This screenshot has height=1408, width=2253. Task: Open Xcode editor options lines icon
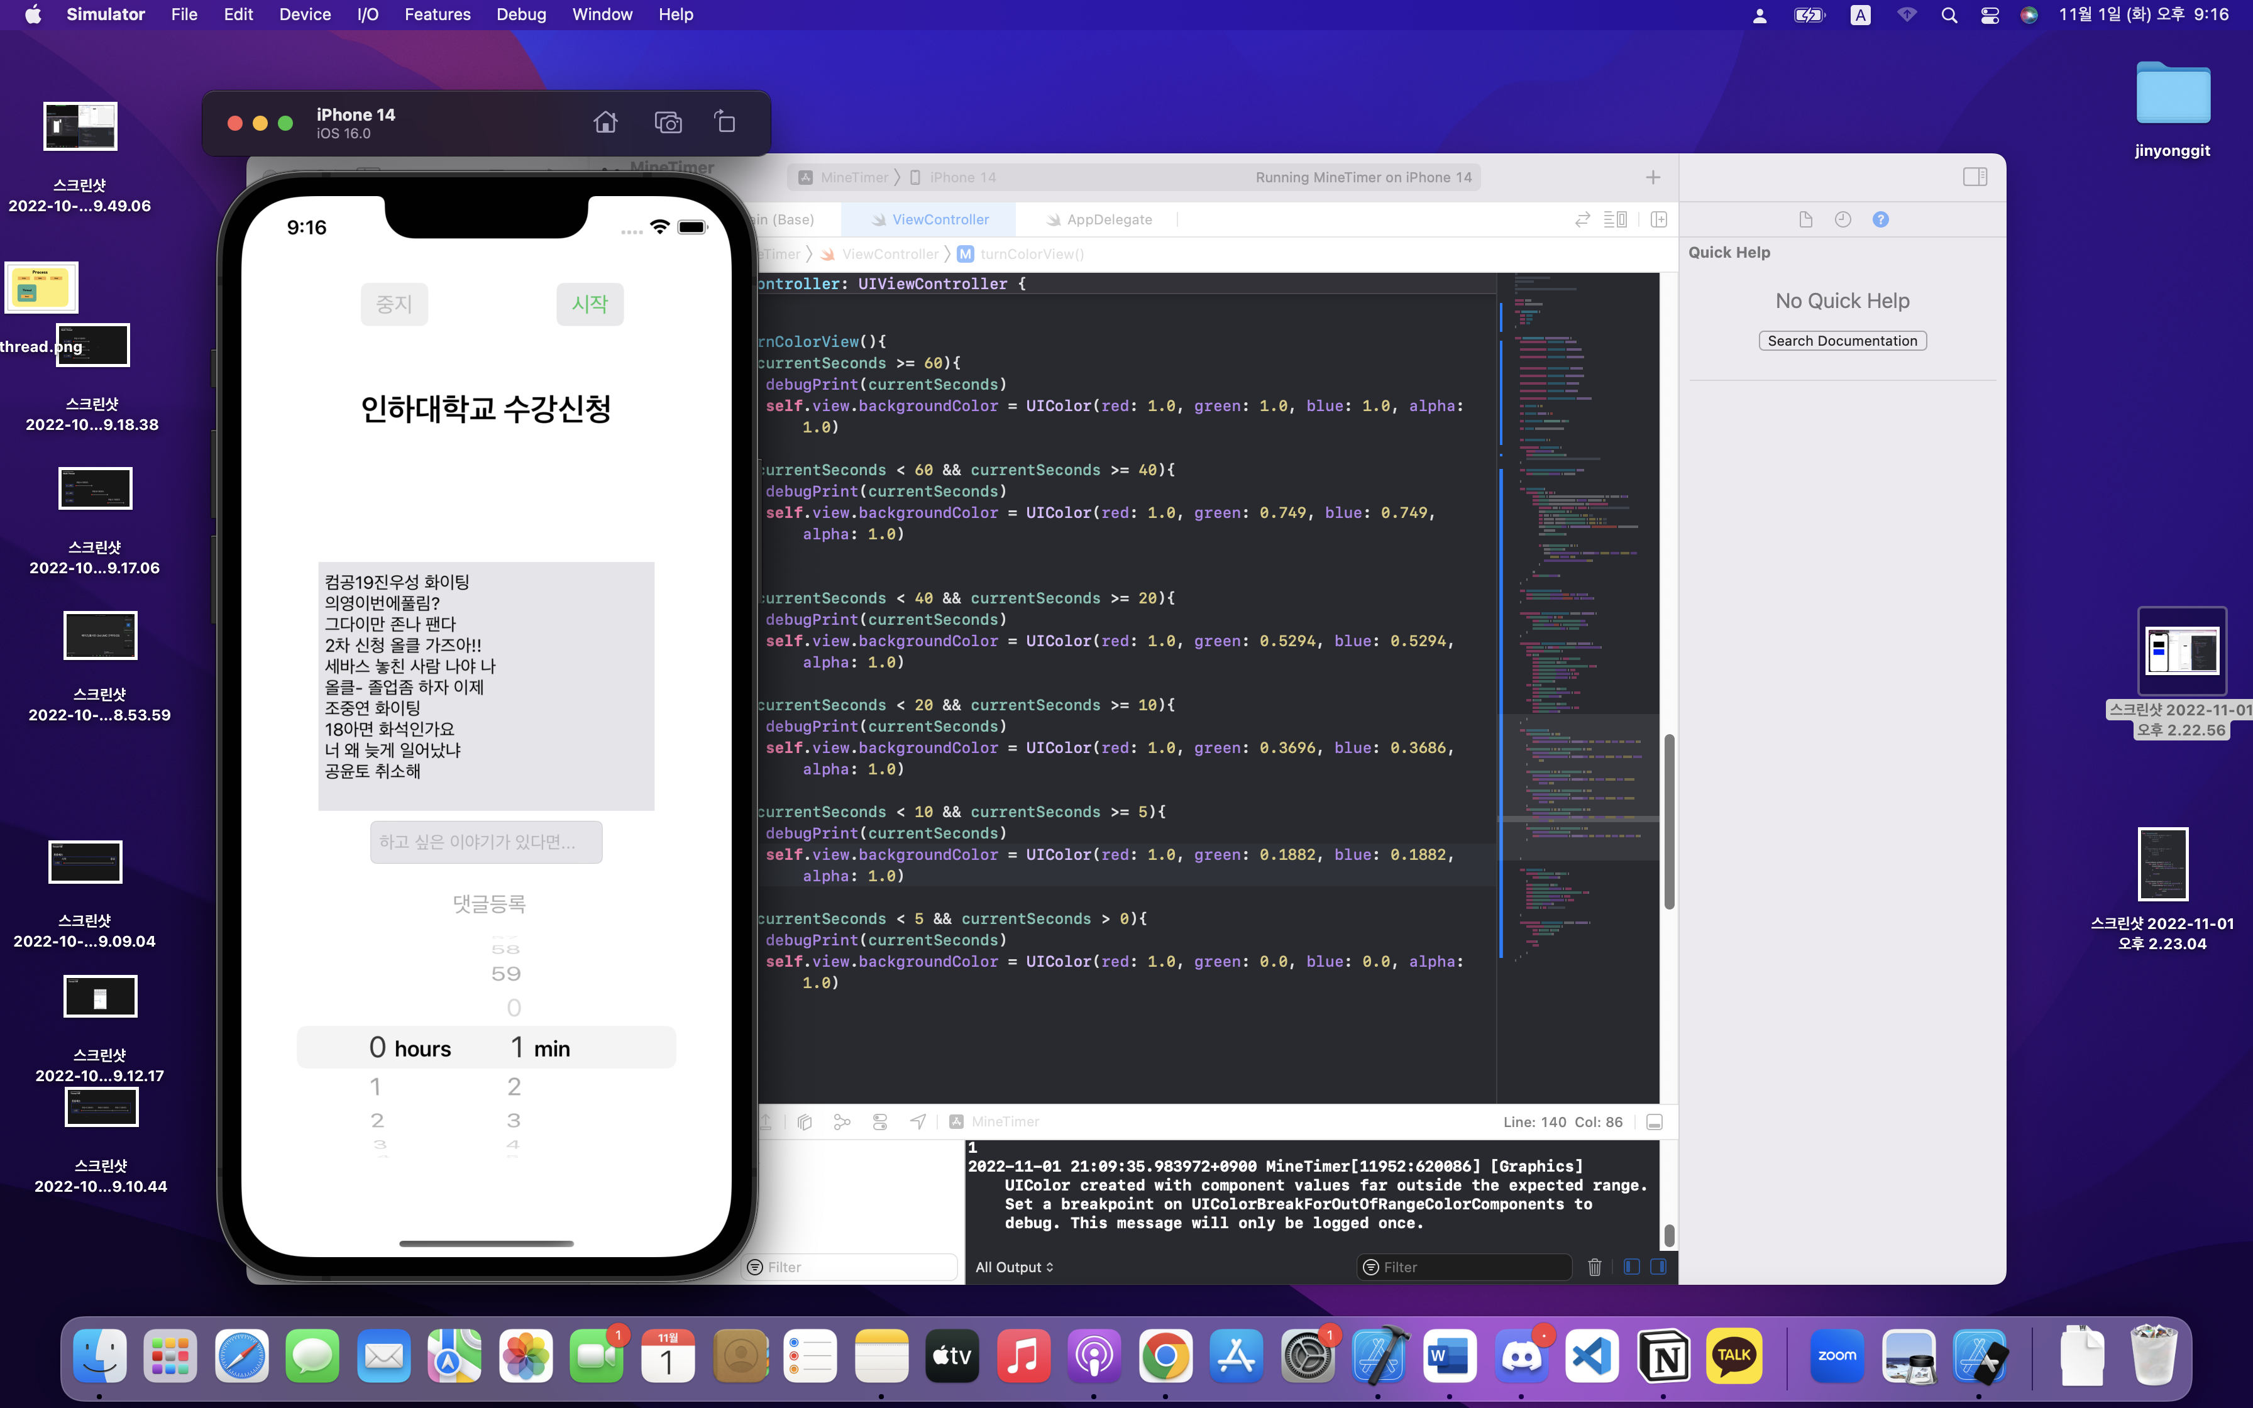click(1616, 220)
